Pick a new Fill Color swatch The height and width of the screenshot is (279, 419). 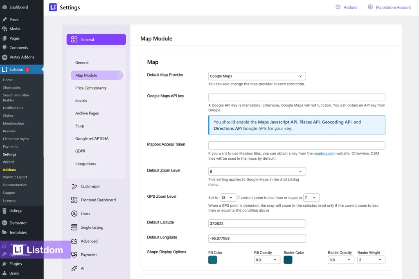click(212, 259)
